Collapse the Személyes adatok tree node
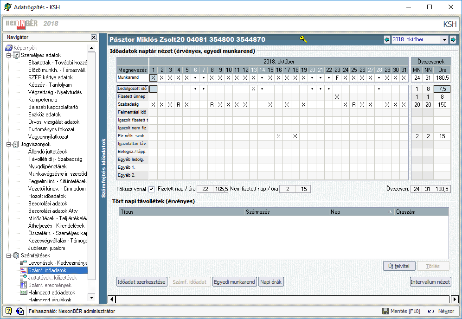This screenshot has width=462, height=319. click(x=8, y=55)
